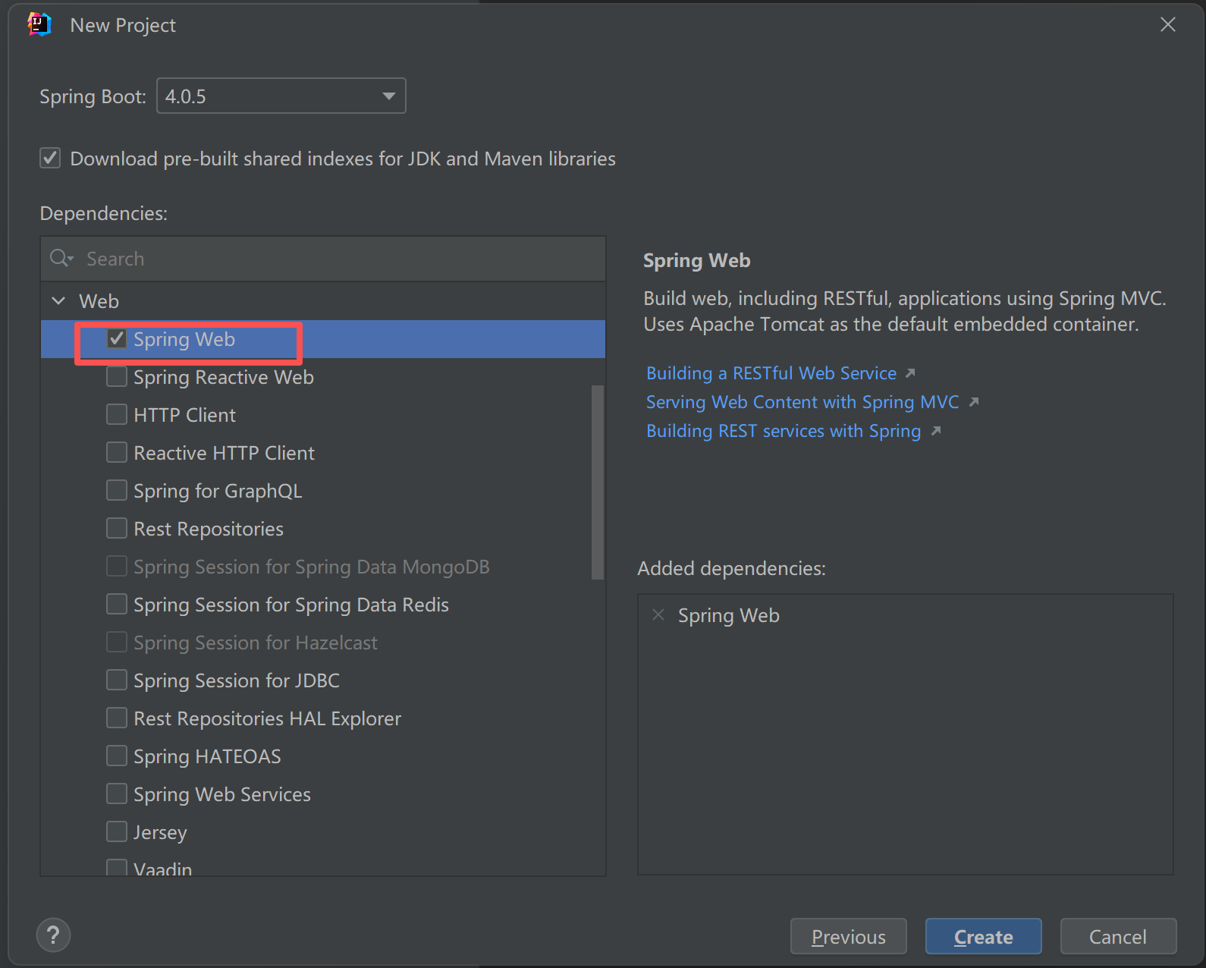1206x968 pixels.
Task: Uncheck the Spring Web dependency
Action: coord(117,338)
